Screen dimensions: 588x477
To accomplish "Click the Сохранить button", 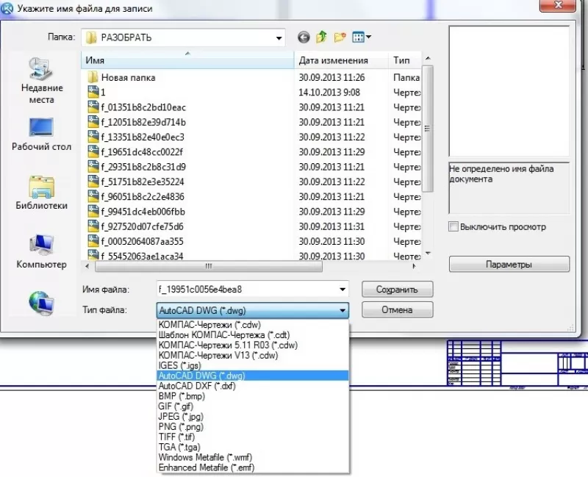I will [397, 290].
